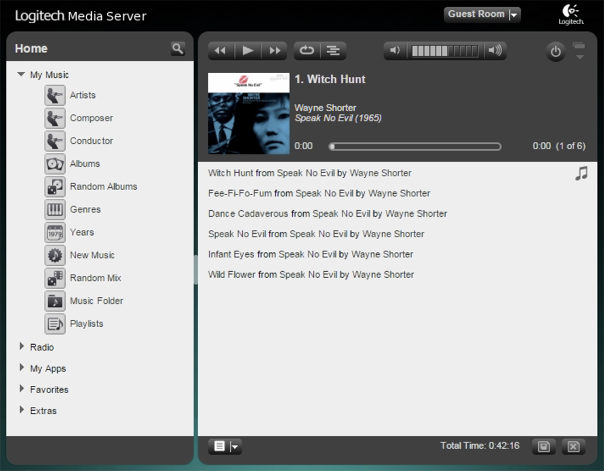Open the Music Folder icon

click(55, 301)
